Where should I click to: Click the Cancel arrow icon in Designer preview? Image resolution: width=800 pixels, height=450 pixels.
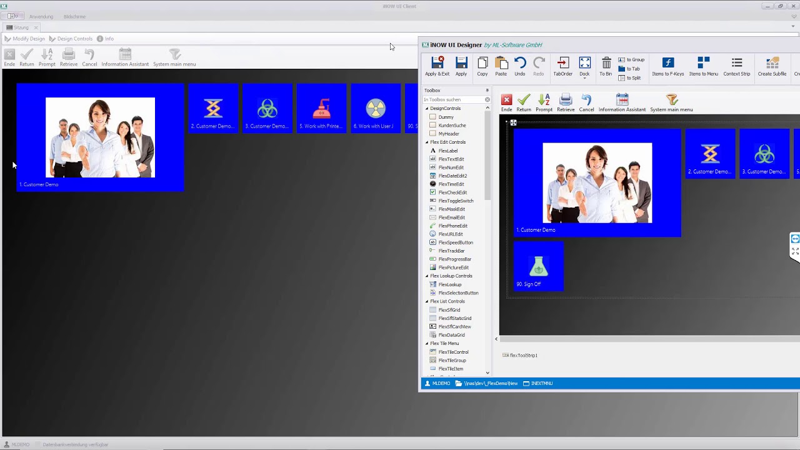pyautogui.click(x=586, y=99)
